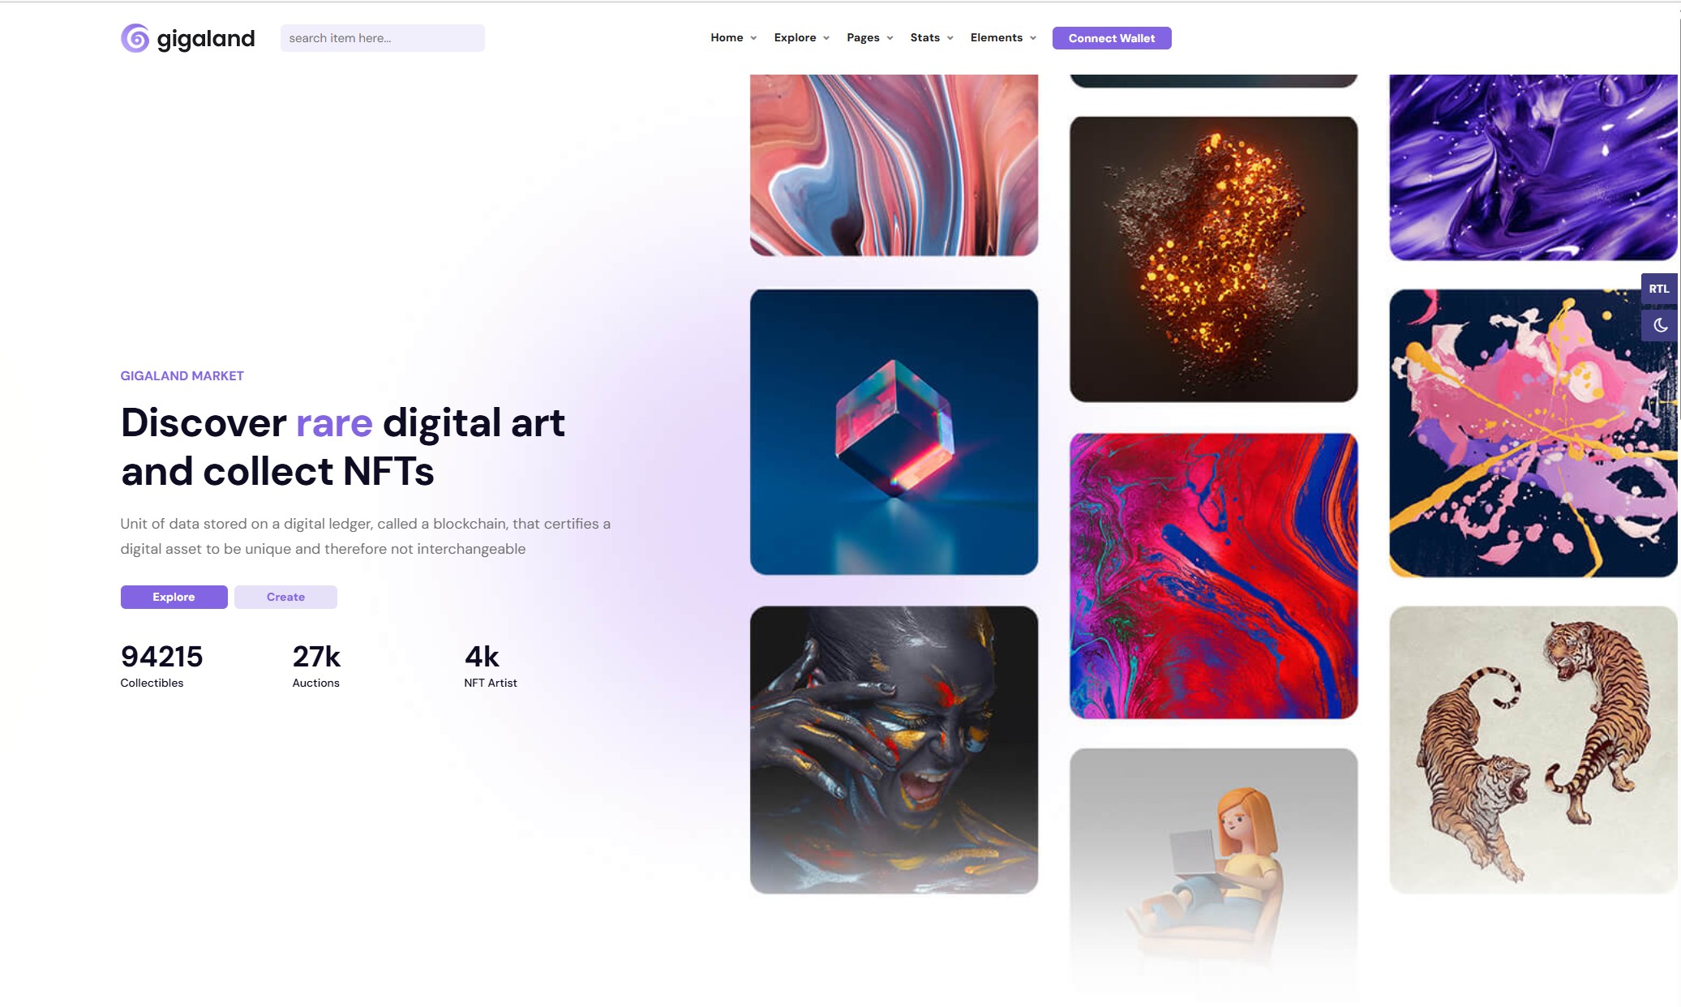Viewport: 1681px width, 1007px height.
Task: Click the purple Explore button
Action: point(174,597)
